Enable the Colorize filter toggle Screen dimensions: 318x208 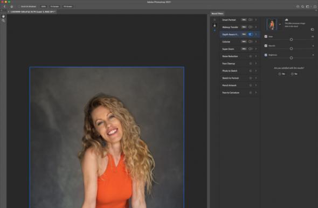tap(251, 41)
